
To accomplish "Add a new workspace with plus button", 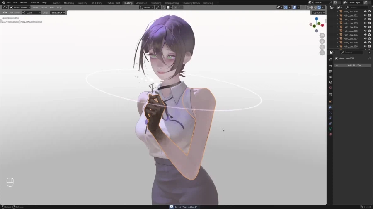I will pyautogui.click(x=217, y=3).
